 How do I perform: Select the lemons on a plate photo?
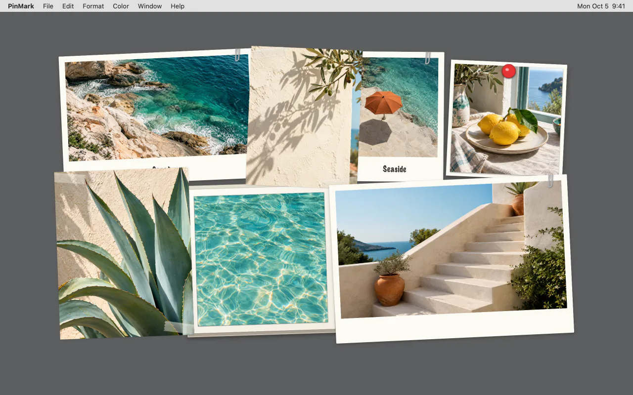coord(506,118)
